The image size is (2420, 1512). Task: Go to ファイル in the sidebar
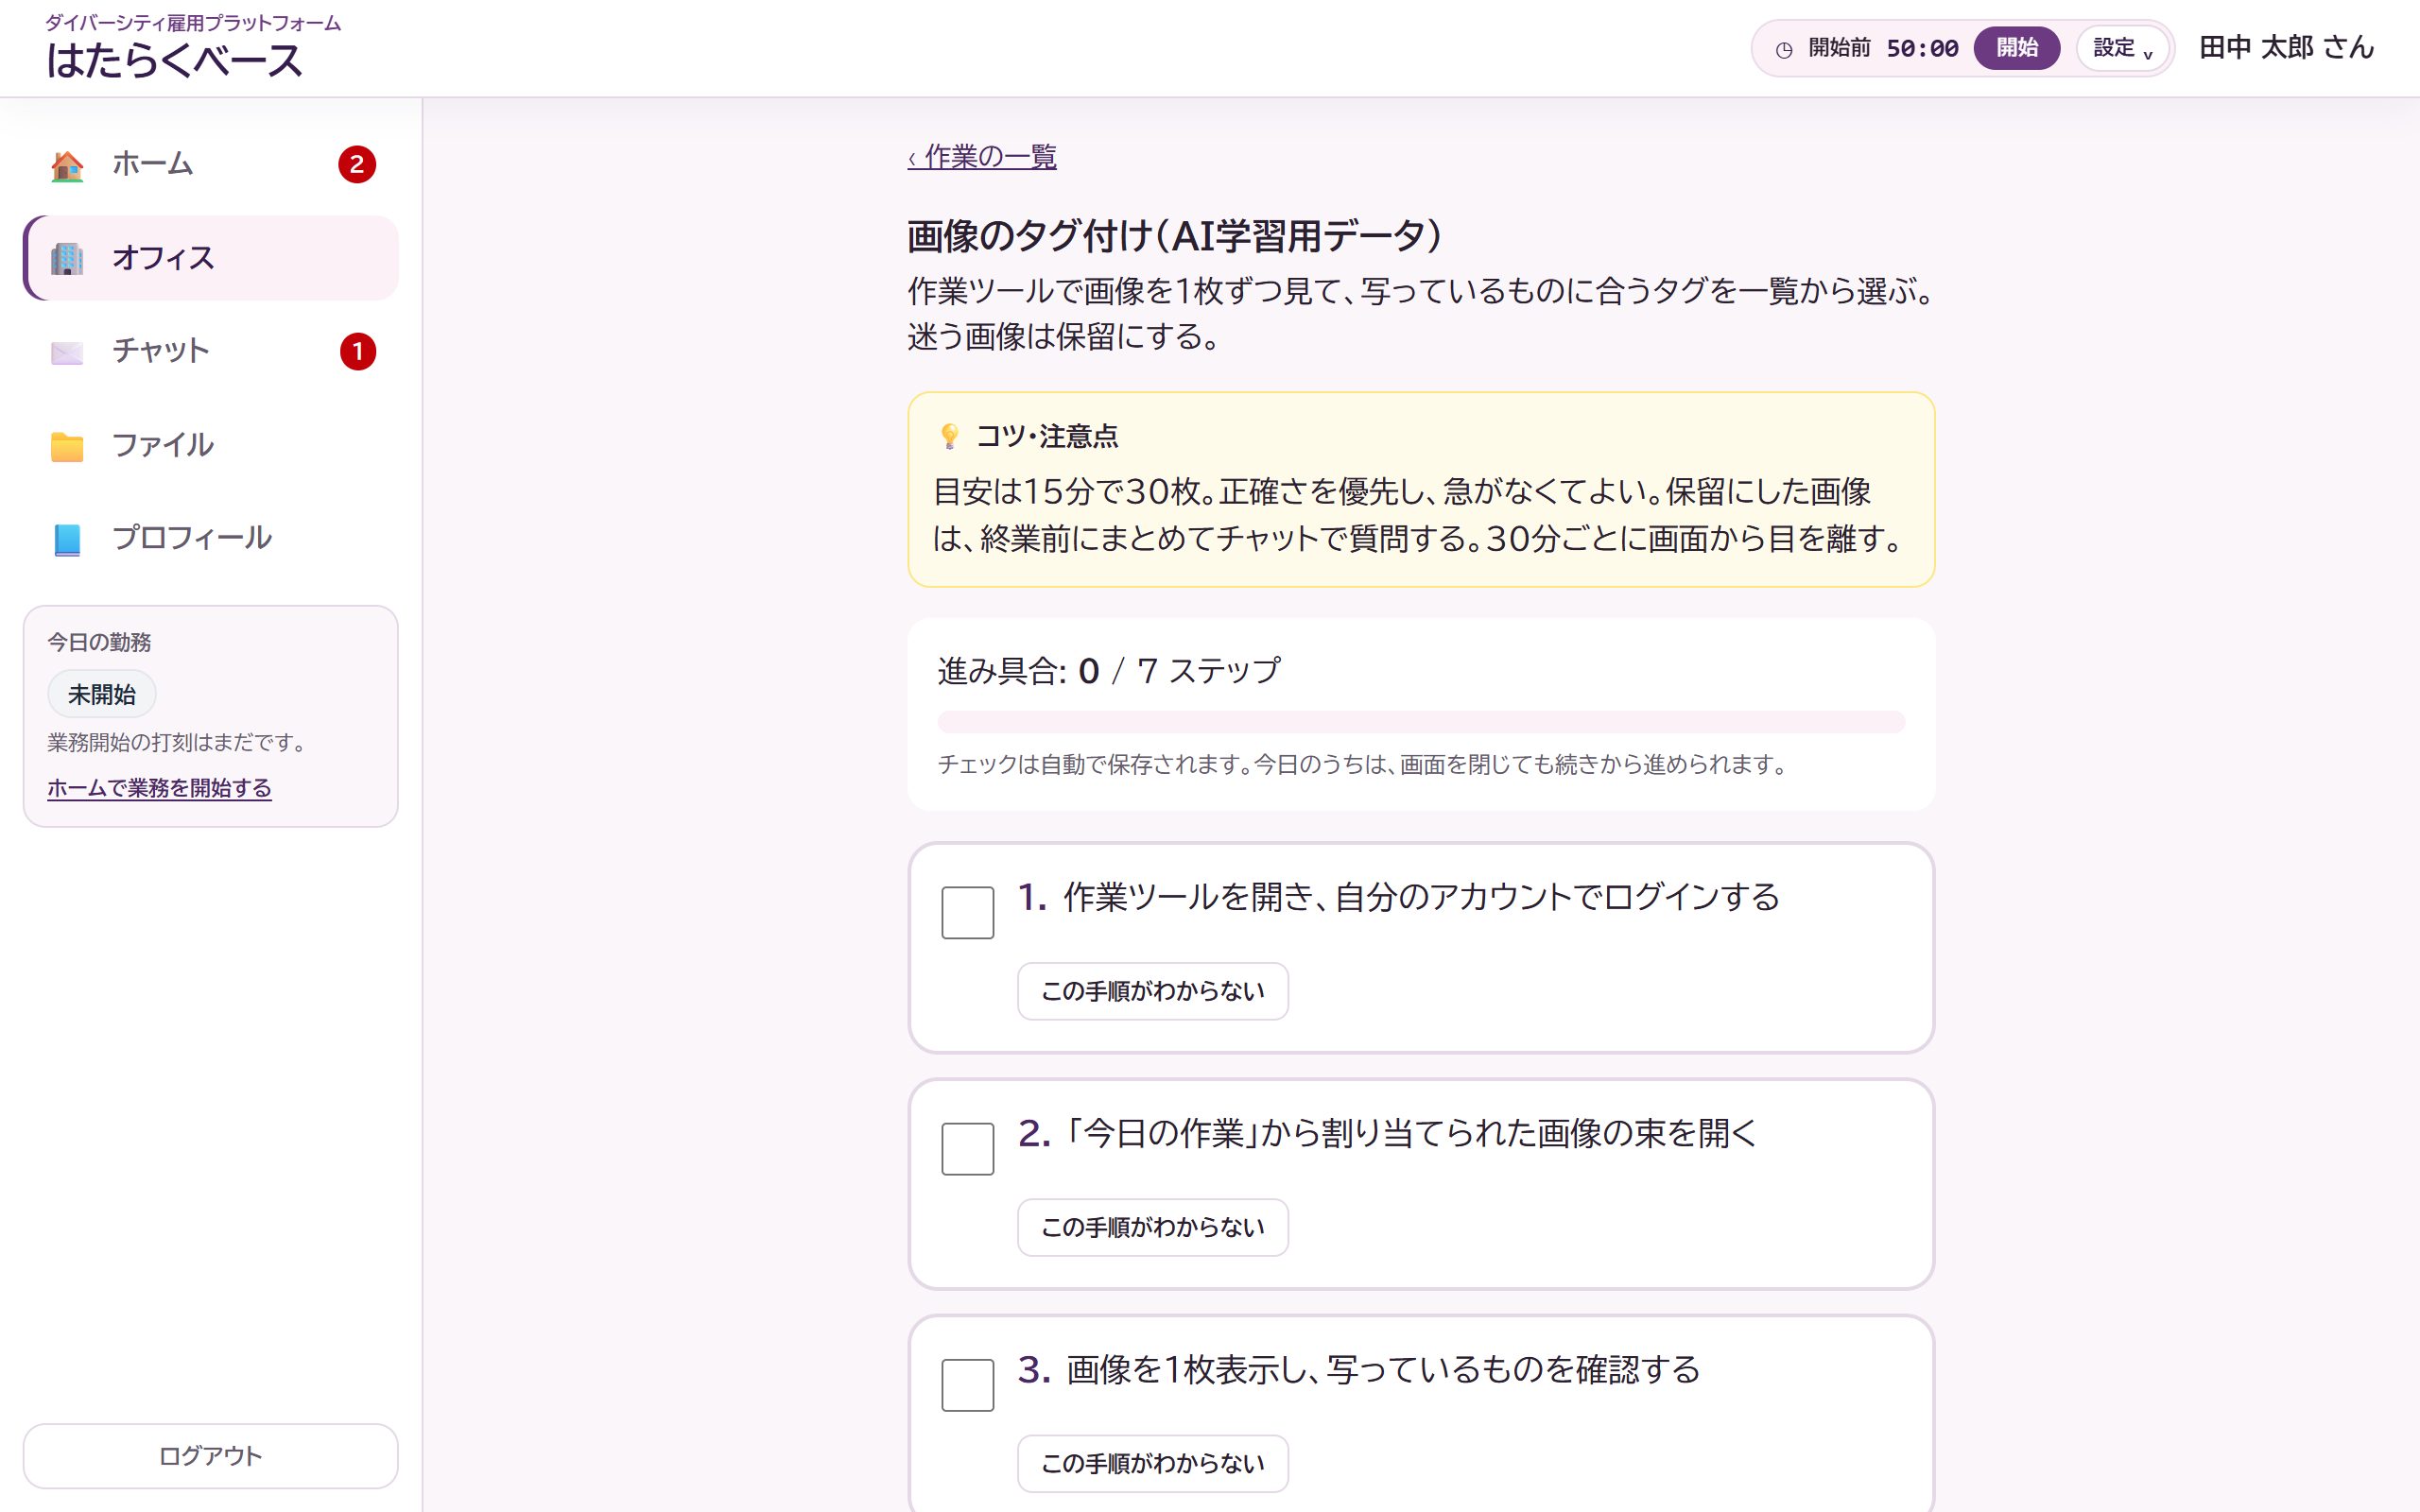click(211, 446)
